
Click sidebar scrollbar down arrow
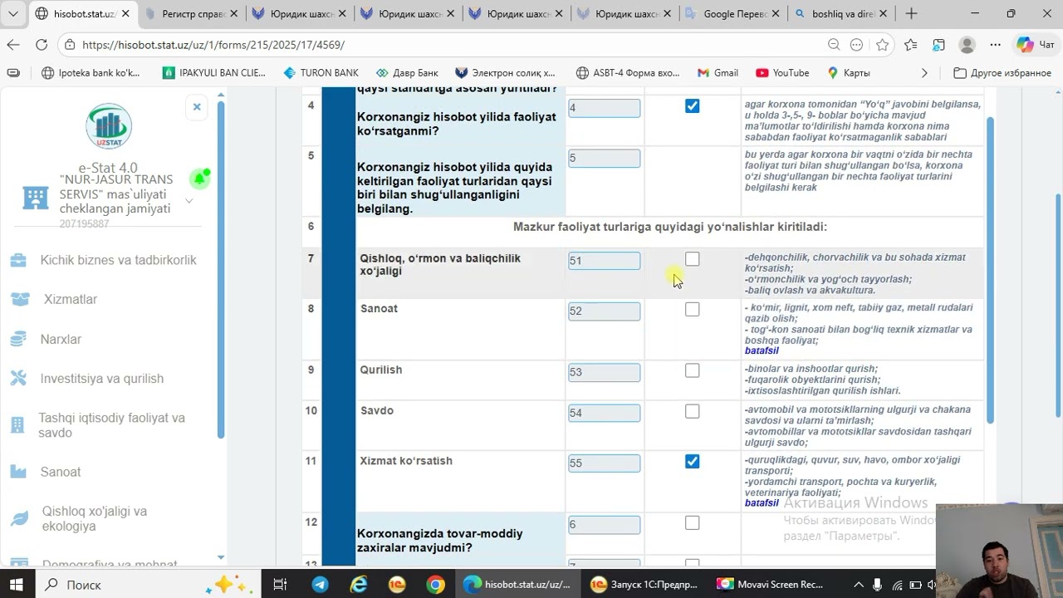221,558
